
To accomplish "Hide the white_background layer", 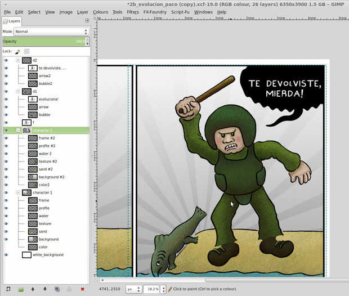I will coord(6,255).
